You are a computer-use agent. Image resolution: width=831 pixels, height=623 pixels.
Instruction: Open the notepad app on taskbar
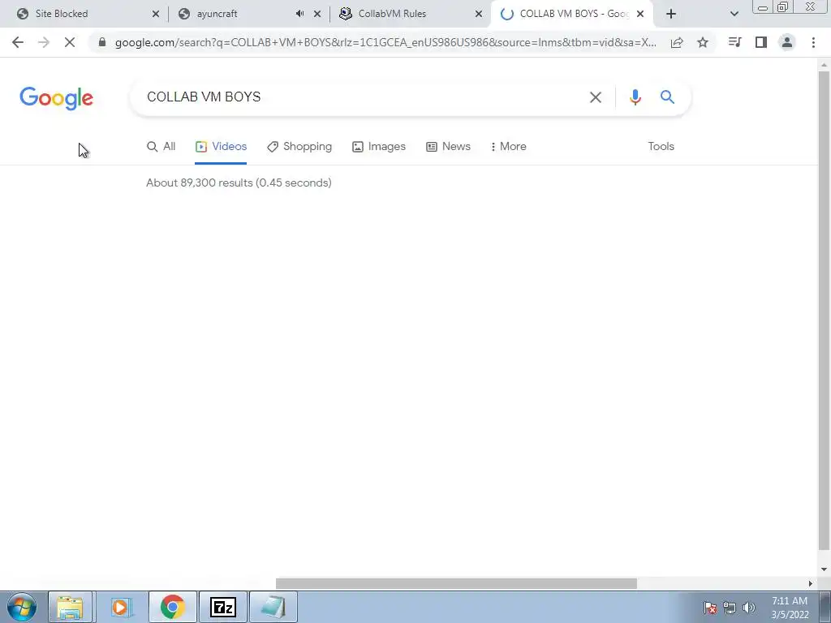click(x=273, y=607)
